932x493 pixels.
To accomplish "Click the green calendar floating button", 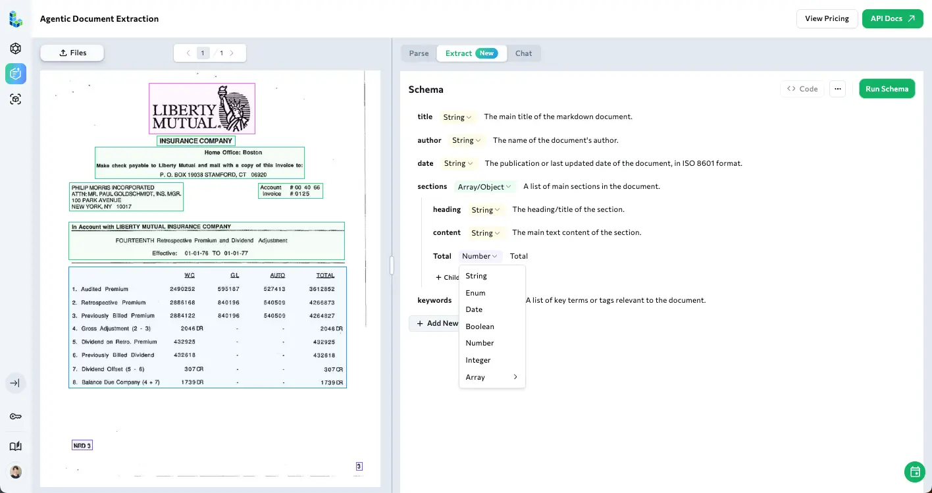I will tap(914, 471).
